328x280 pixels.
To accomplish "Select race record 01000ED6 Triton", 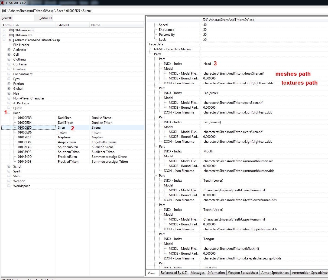I will click(x=73, y=132).
